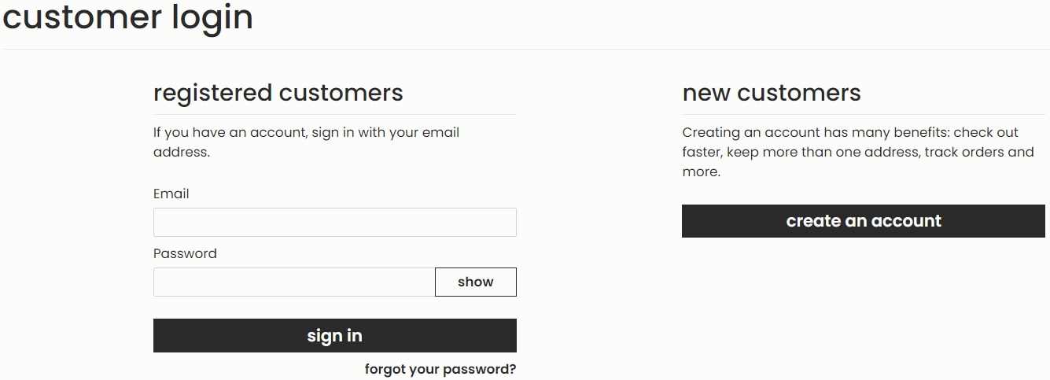
Task: Toggle password visibility with show button
Action: point(475,282)
